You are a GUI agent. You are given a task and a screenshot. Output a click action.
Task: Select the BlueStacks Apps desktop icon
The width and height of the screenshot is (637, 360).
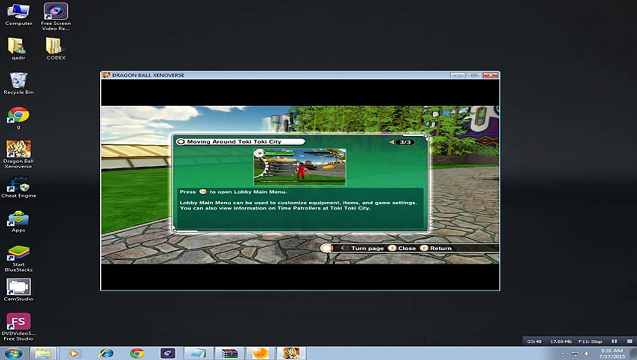point(19,221)
